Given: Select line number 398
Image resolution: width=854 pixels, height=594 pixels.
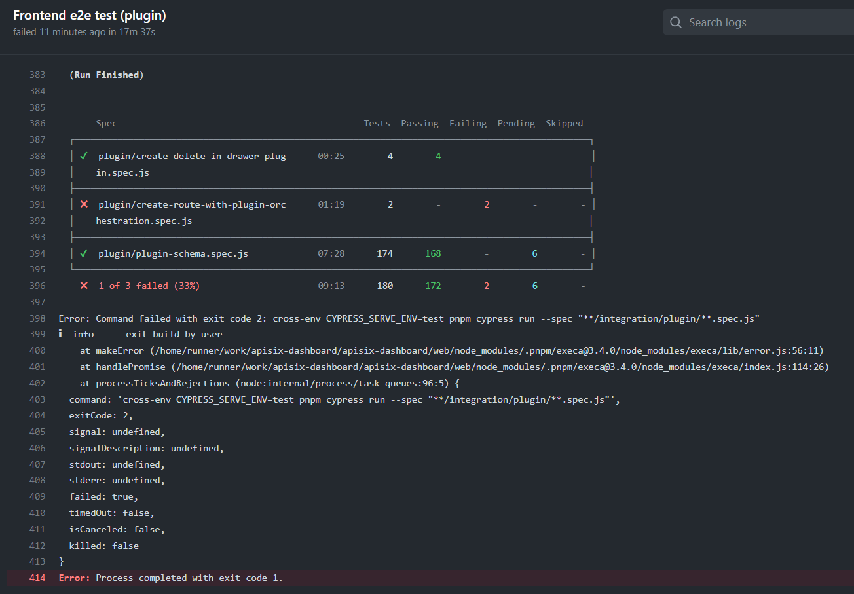Looking at the screenshot, I should pos(37,318).
